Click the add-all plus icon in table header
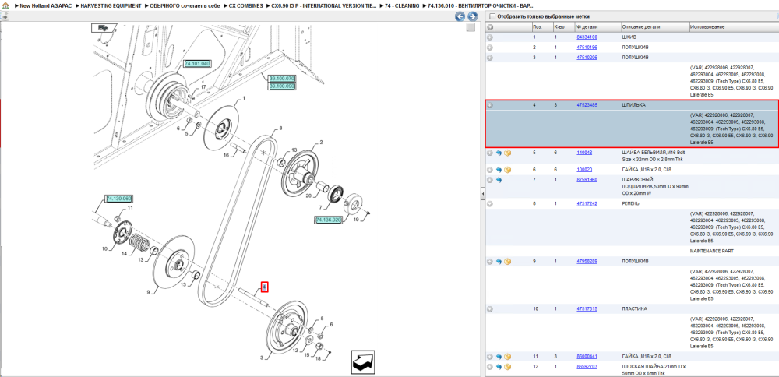This screenshot has height=377, width=779. (x=490, y=26)
